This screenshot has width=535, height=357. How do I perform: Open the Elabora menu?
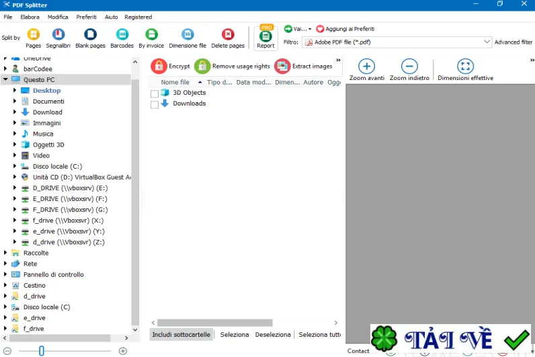pos(30,17)
